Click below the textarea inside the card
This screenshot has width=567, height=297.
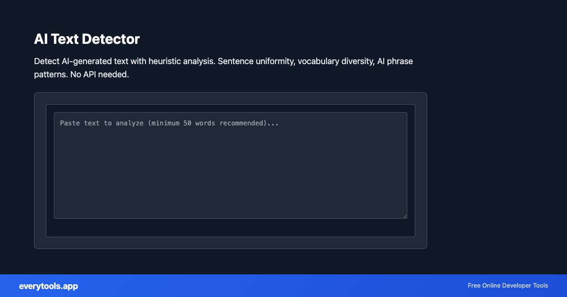(230, 228)
